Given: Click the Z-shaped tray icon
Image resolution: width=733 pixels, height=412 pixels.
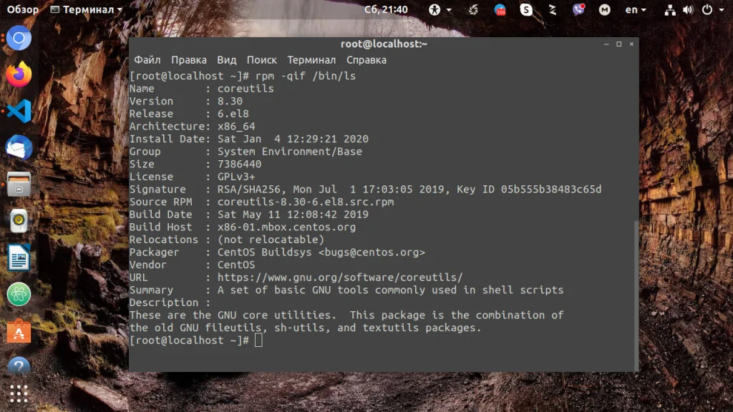Looking at the screenshot, I should tap(553, 9).
